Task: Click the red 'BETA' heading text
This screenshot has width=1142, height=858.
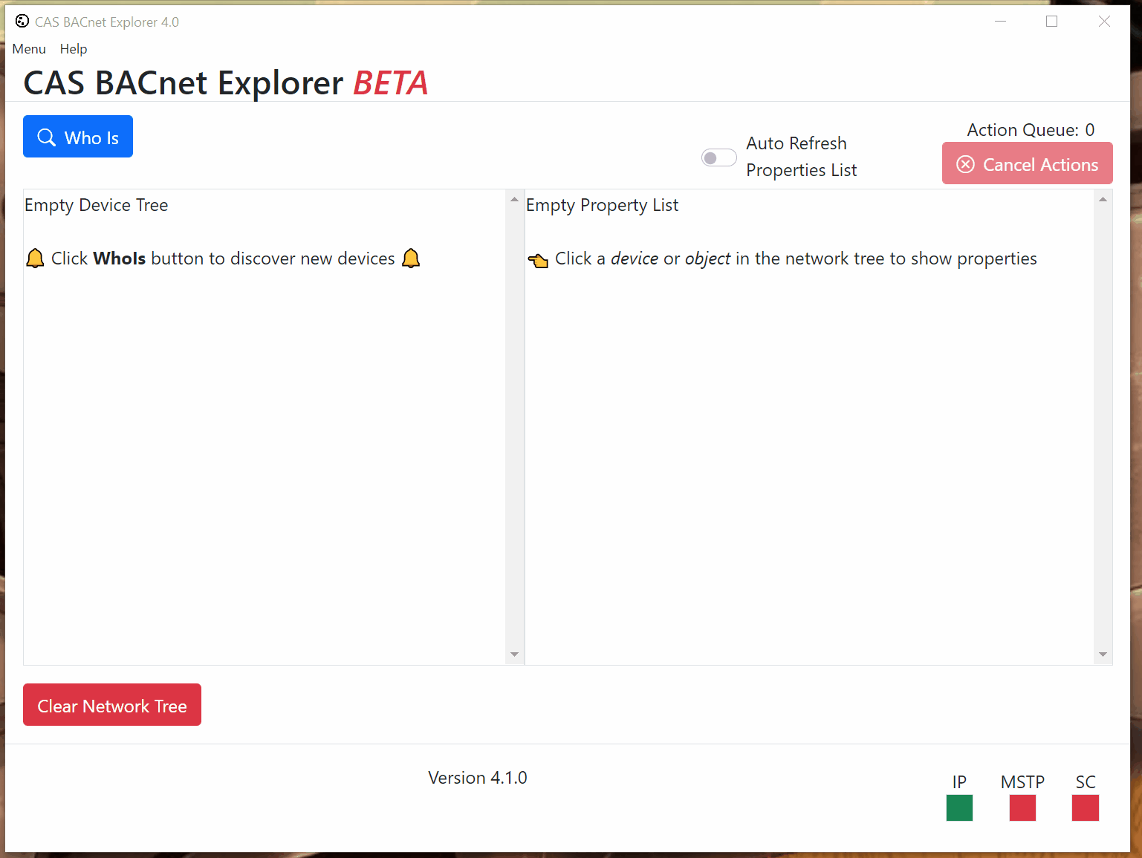Action: 391,83
